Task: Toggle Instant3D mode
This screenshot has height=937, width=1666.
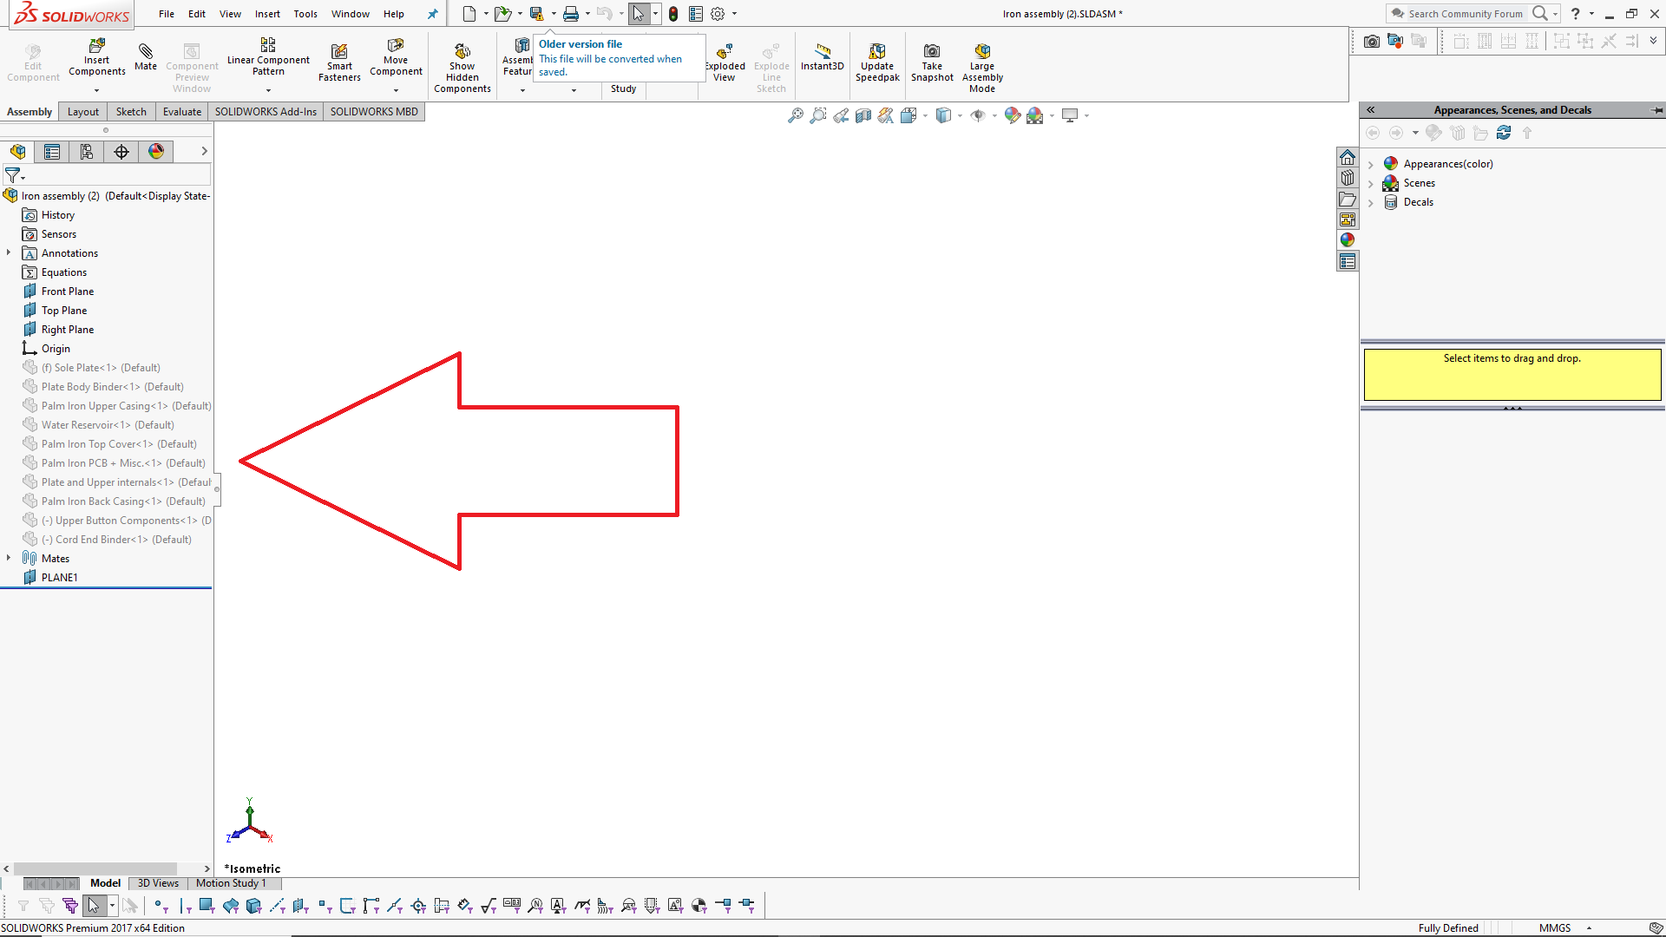Action: 822,52
